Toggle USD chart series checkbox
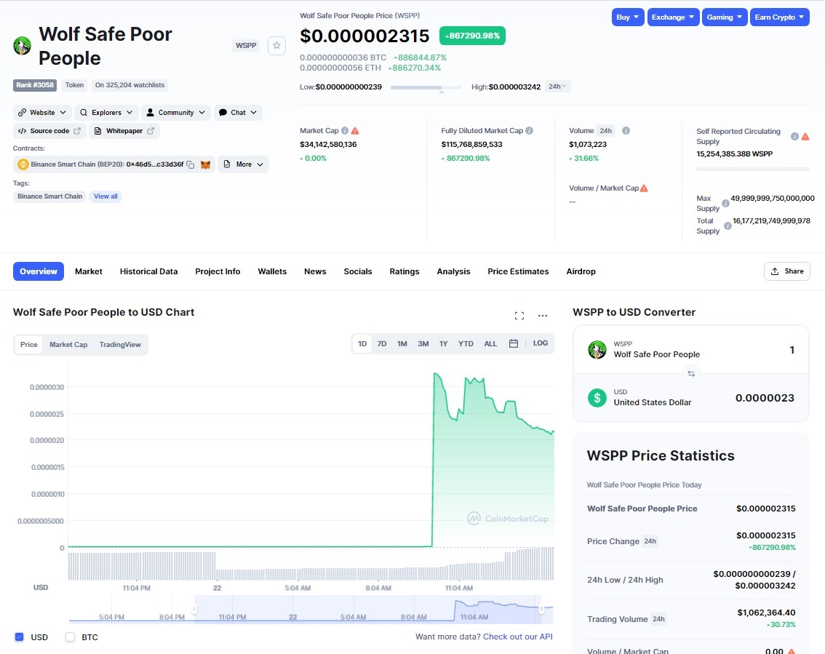Viewport: 825px width, 654px height. coord(20,637)
